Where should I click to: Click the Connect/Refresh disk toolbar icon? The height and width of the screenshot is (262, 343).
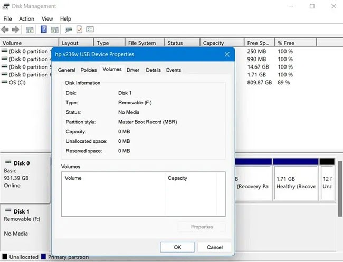[x=69, y=30]
